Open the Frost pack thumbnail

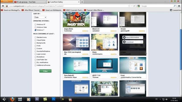click(133, 65)
